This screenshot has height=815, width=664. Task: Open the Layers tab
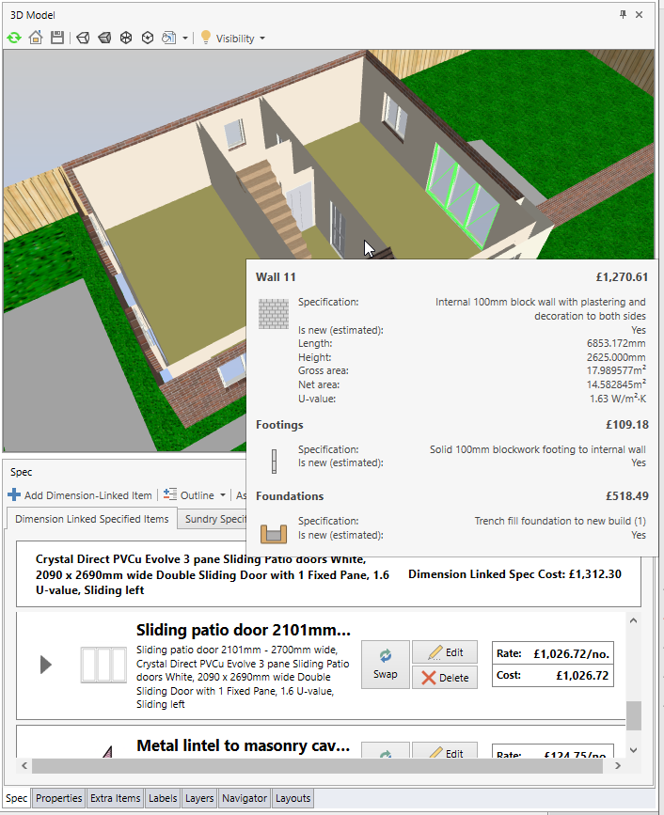[198, 798]
